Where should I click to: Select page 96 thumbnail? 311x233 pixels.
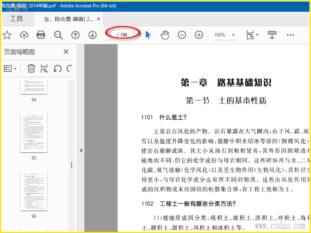tap(34, 191)
